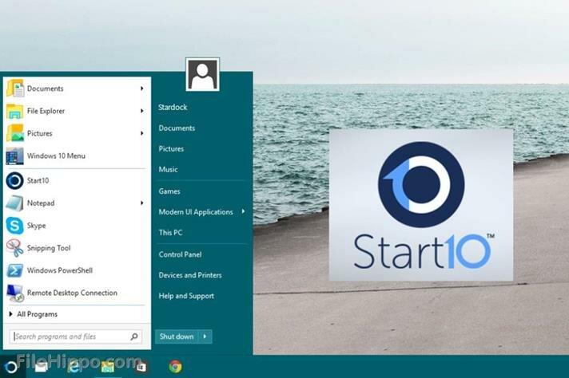
Task: Open the Store icon on the taskbar
Action: [x=141, y=367]
